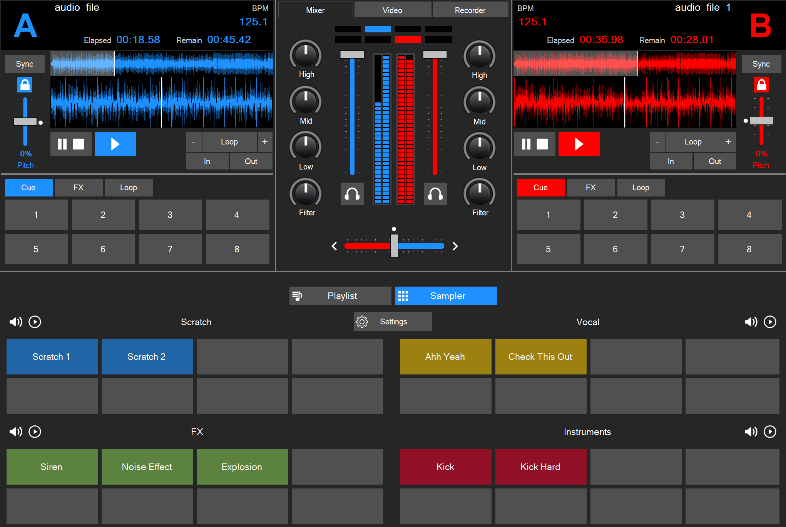This screenshot has width=786, height=527.
Task: Nudge crossfader right with arrow
Action: click(455, 246)
